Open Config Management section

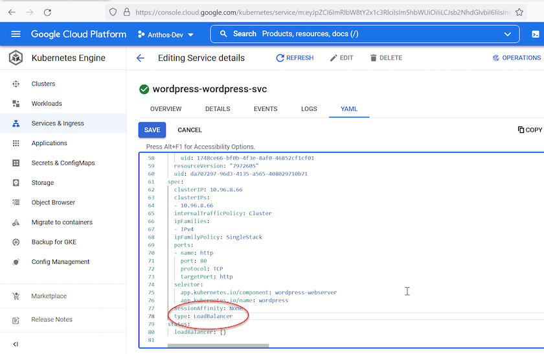click(60, 262)
